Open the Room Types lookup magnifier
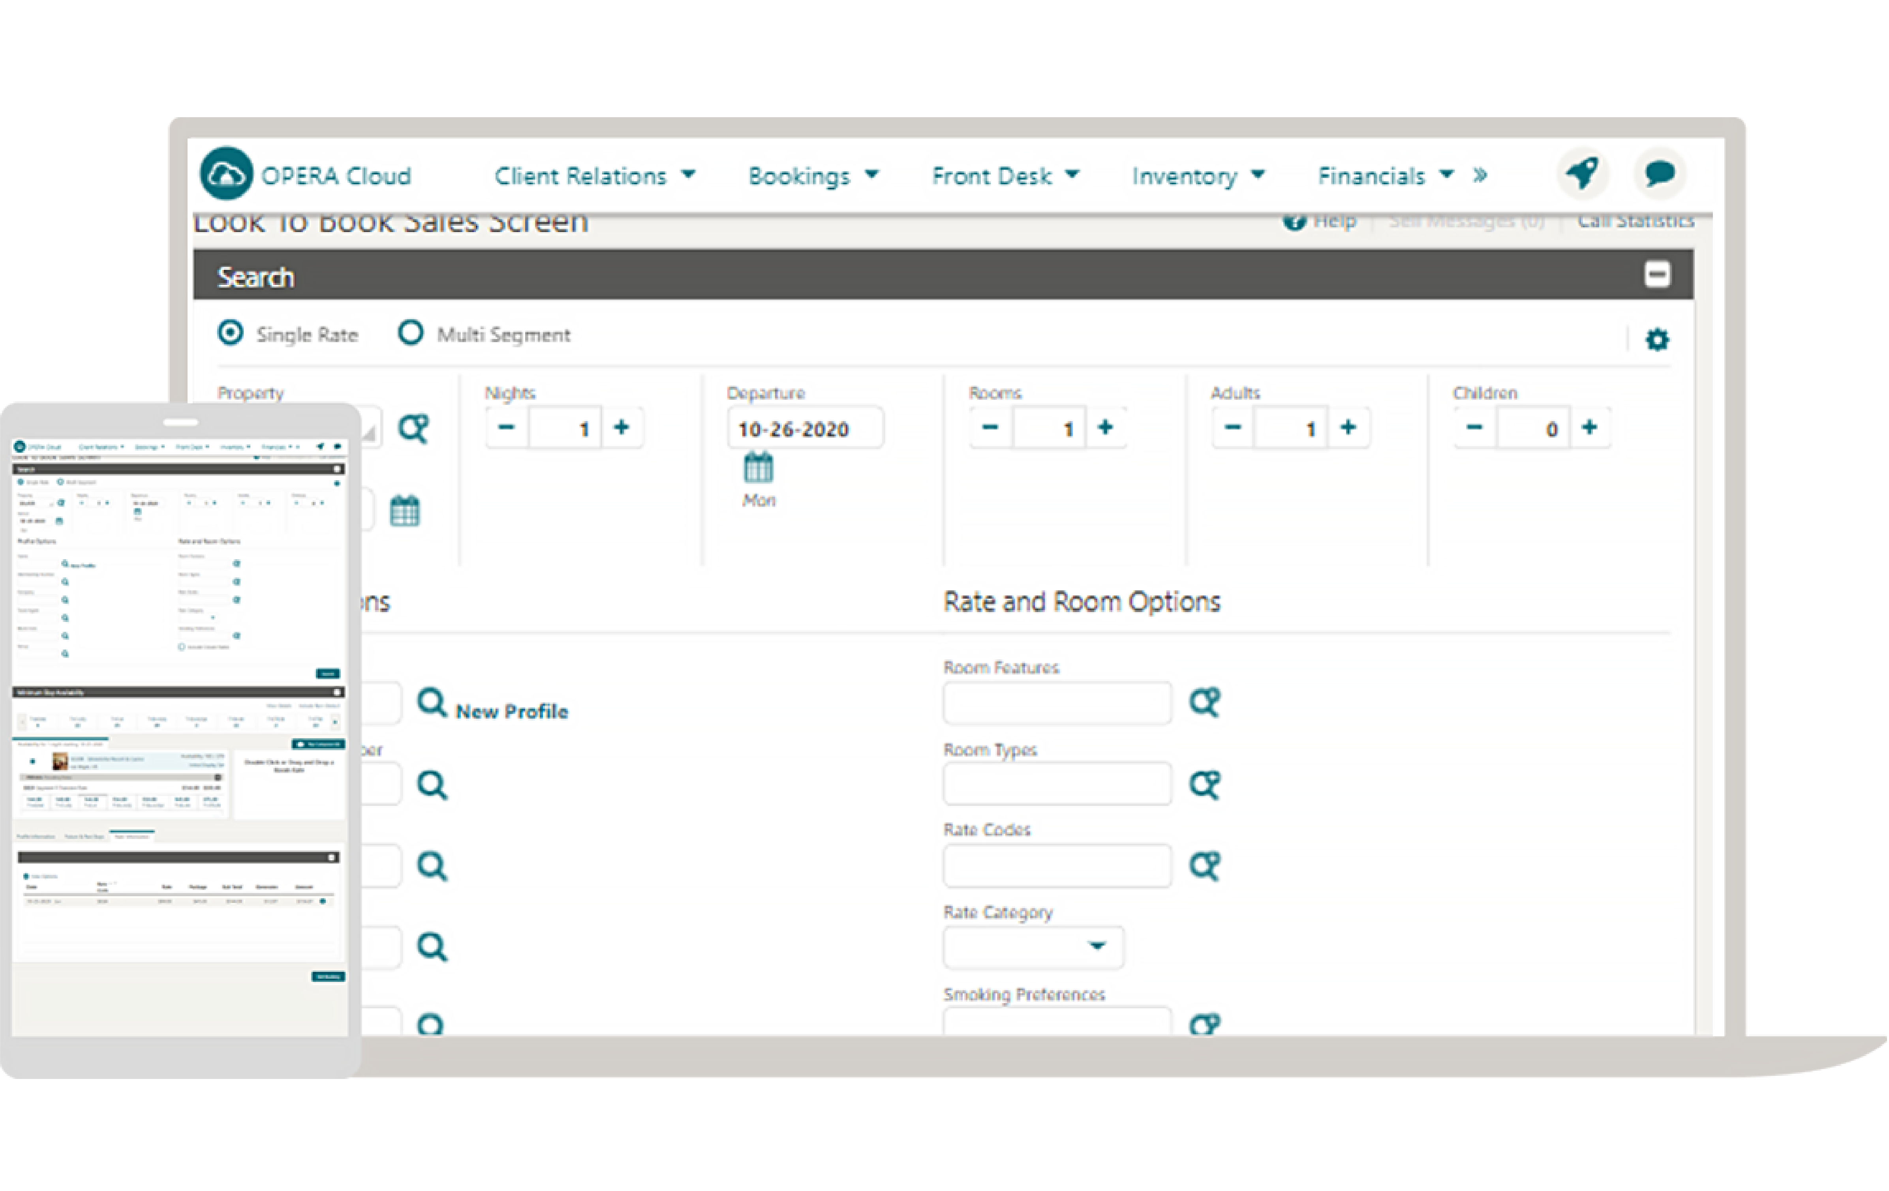This screenshot has width=1889, height=1191. [x=1206, y=783]
